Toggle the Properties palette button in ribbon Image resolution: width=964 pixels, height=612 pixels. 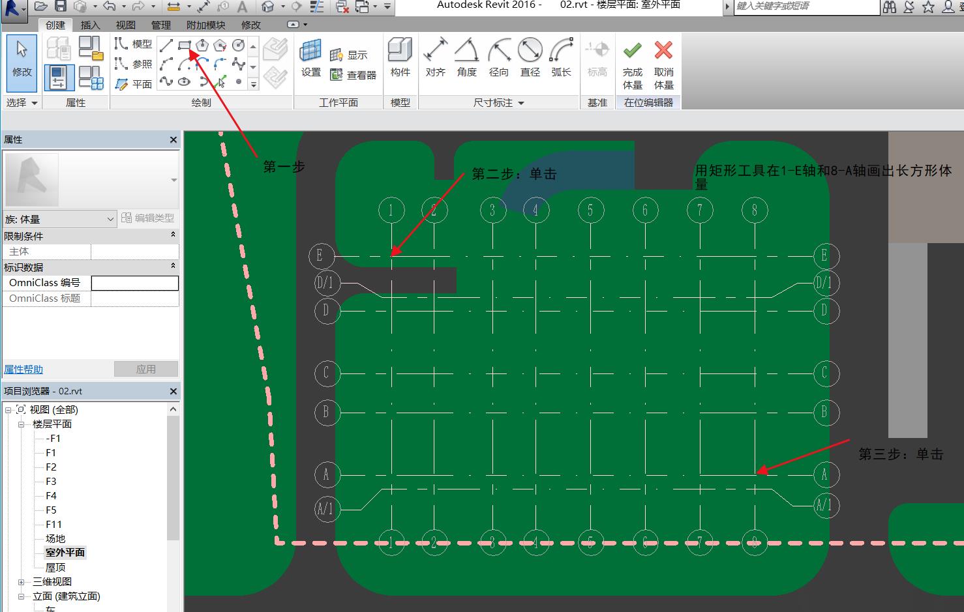[59, 78]
